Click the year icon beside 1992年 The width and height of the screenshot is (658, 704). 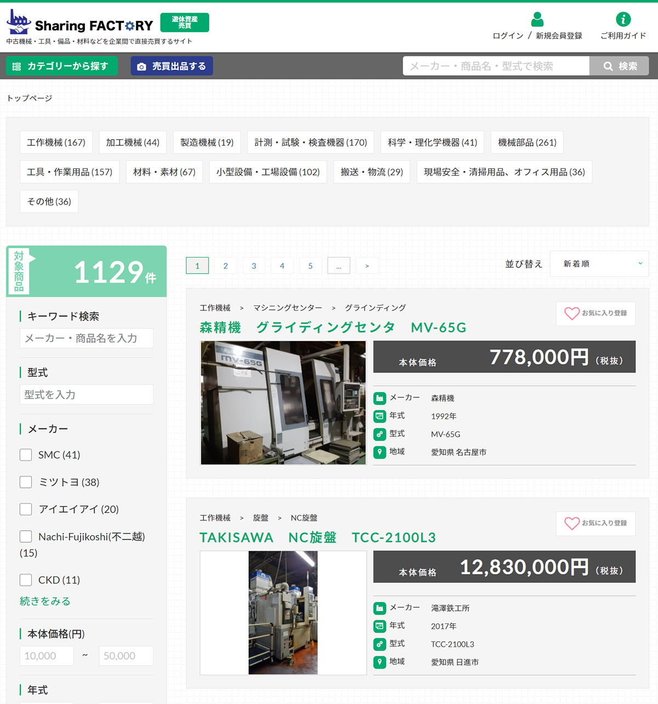pos(379,416)
